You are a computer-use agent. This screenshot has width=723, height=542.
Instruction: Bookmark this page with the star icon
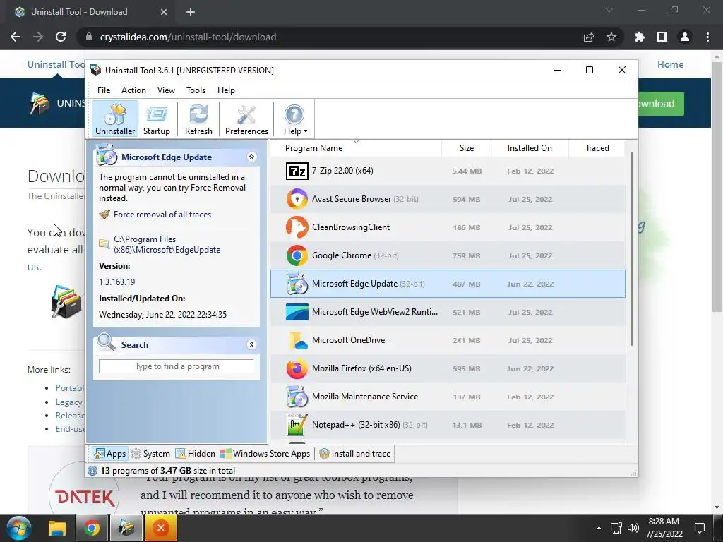tap(611, 37)
